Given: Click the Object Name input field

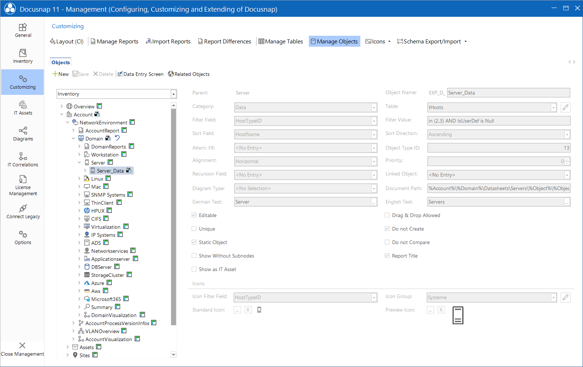Looking at the screenshot, I should coord(509,93).
